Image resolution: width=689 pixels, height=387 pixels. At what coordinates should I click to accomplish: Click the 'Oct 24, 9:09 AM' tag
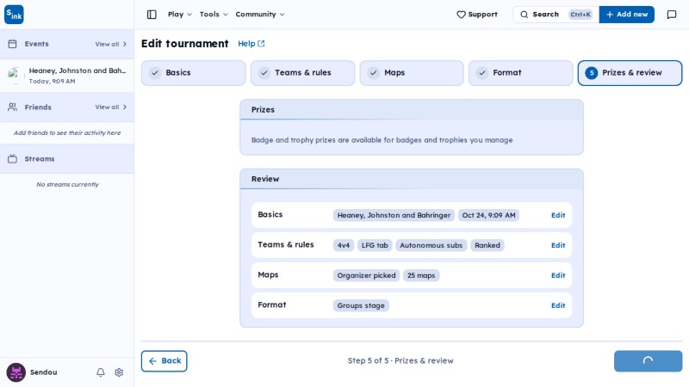pos(488,216)
